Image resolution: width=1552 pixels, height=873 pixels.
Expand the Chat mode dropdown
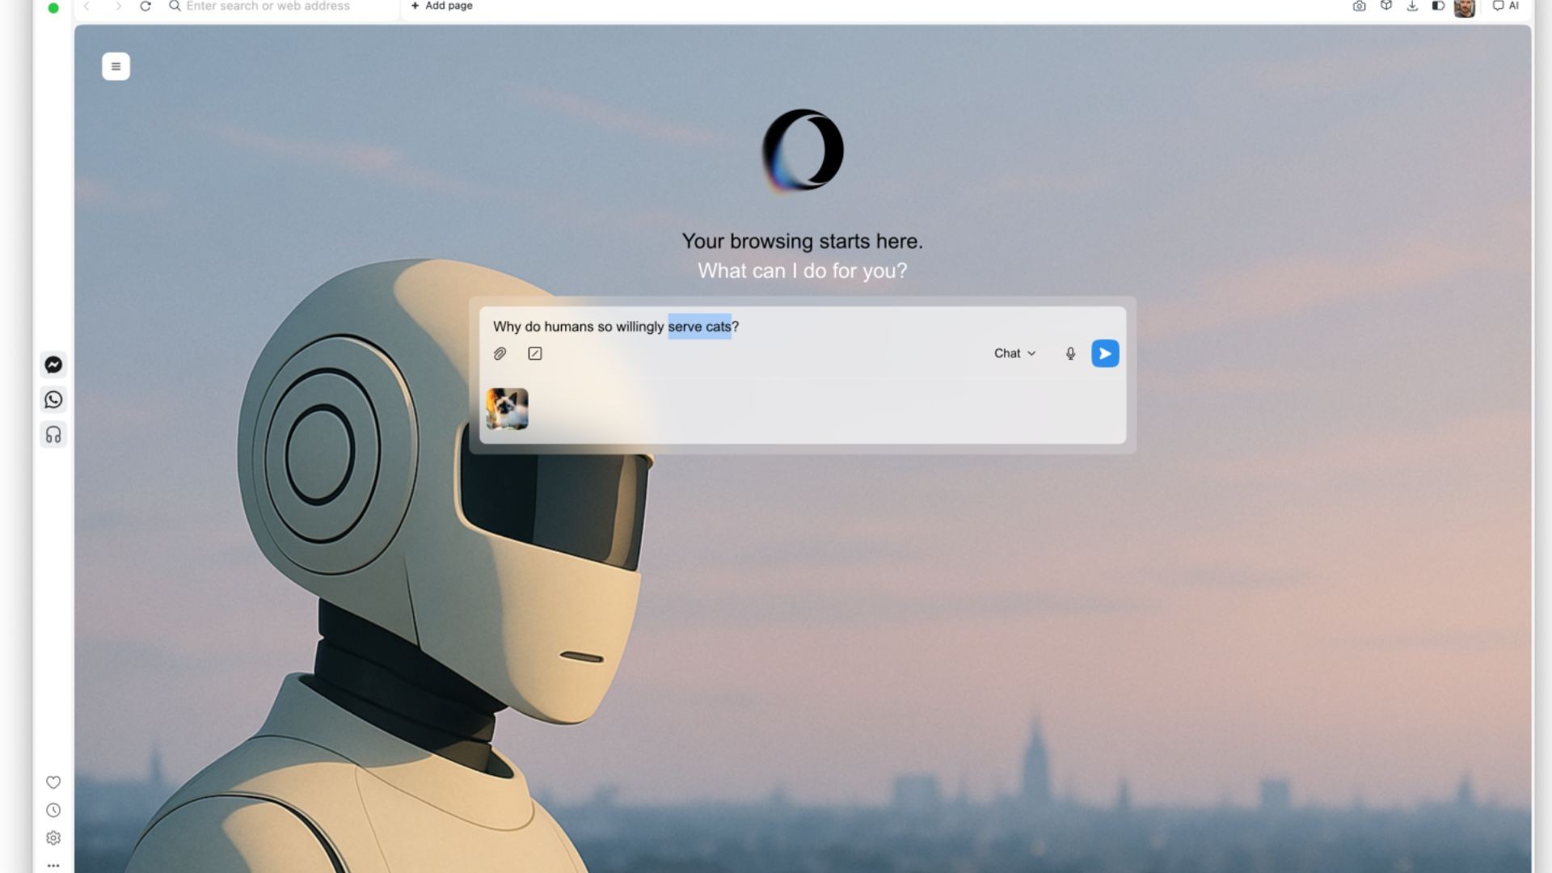click(x=1014, y=353)
